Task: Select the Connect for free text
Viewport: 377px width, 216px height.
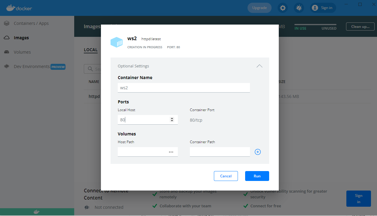Action: [x=266, y=206]
